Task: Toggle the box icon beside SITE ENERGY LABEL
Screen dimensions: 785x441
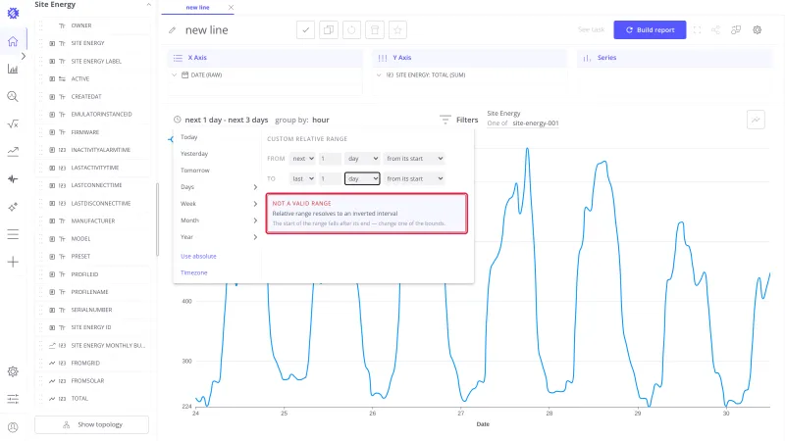Action: point(52,61)
